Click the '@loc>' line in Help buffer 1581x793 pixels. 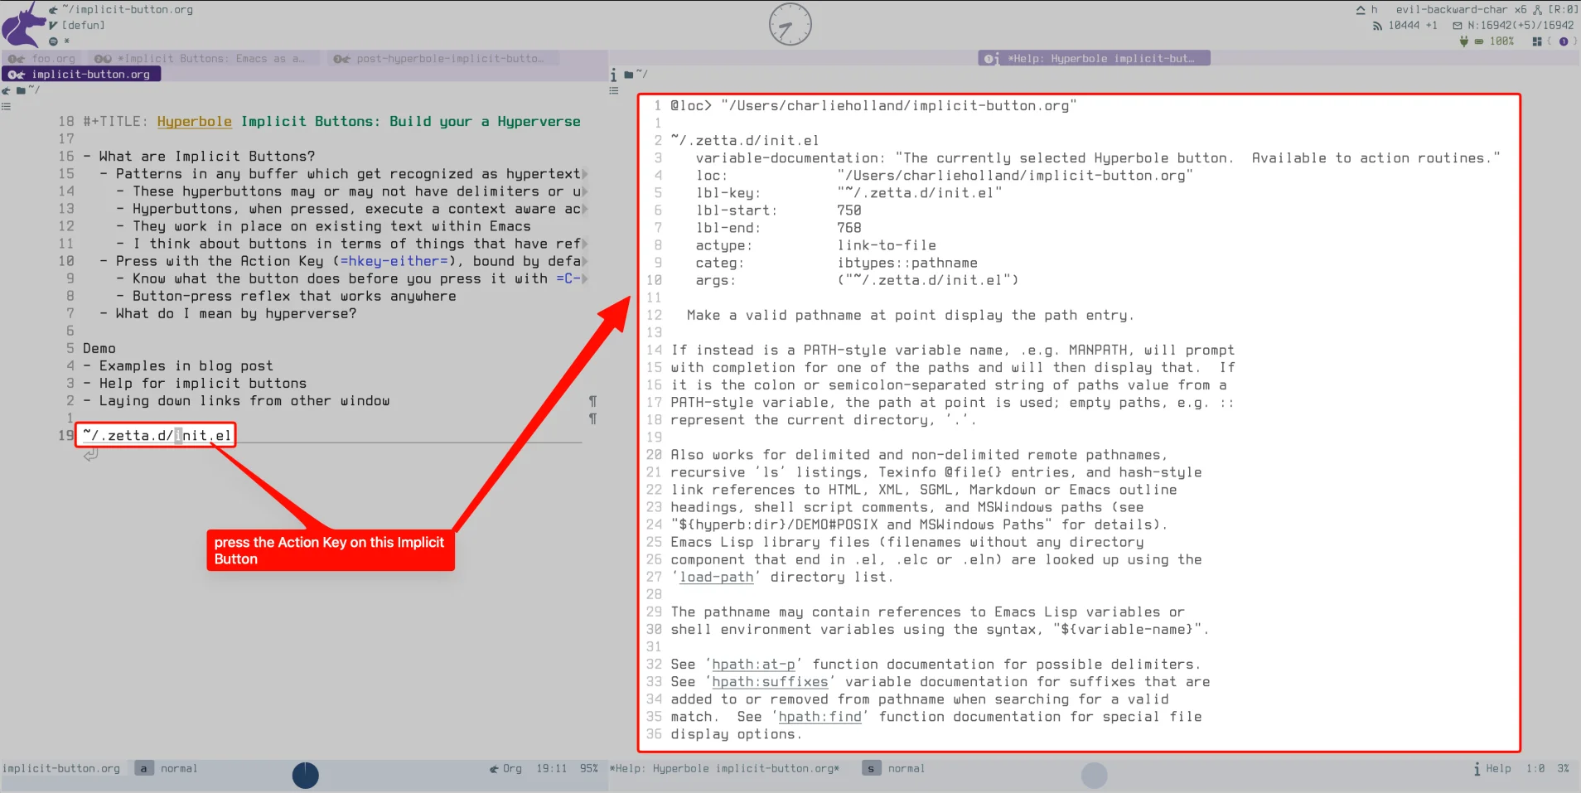[873, 105]
